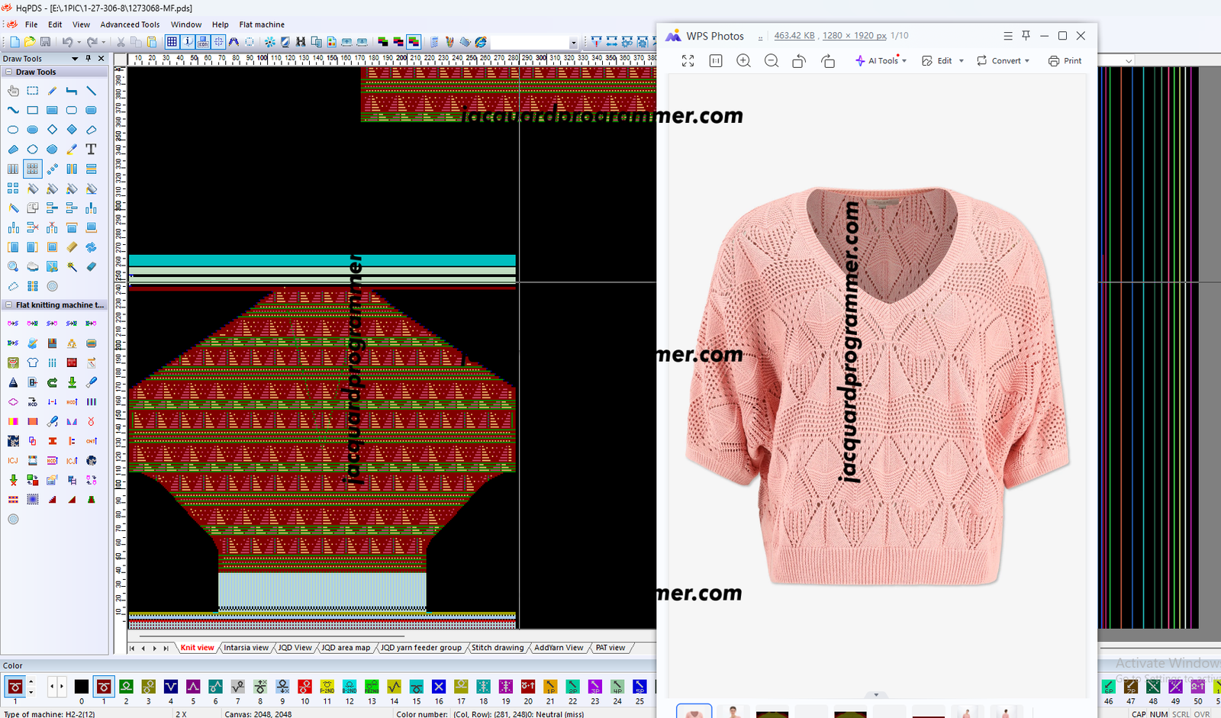Screen dimensions: 1221x718
Task: Select the pencil draw tool
Action: (52, 91)
